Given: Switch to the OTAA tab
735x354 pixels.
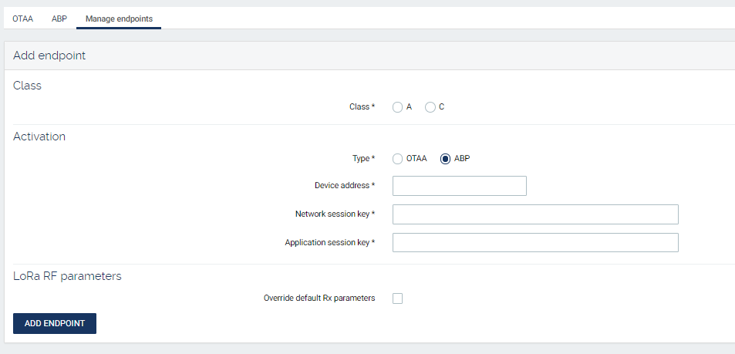Looking at the screenshot, I should (x=22, y=18).
